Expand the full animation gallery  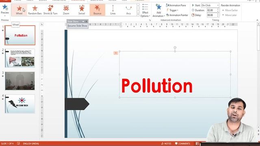click(138, 15)
